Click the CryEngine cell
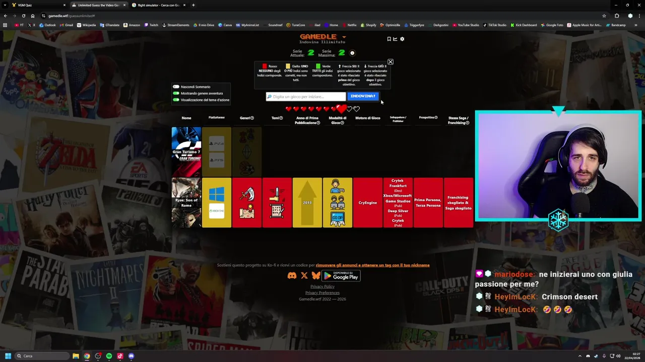 (x=368, y=203)
